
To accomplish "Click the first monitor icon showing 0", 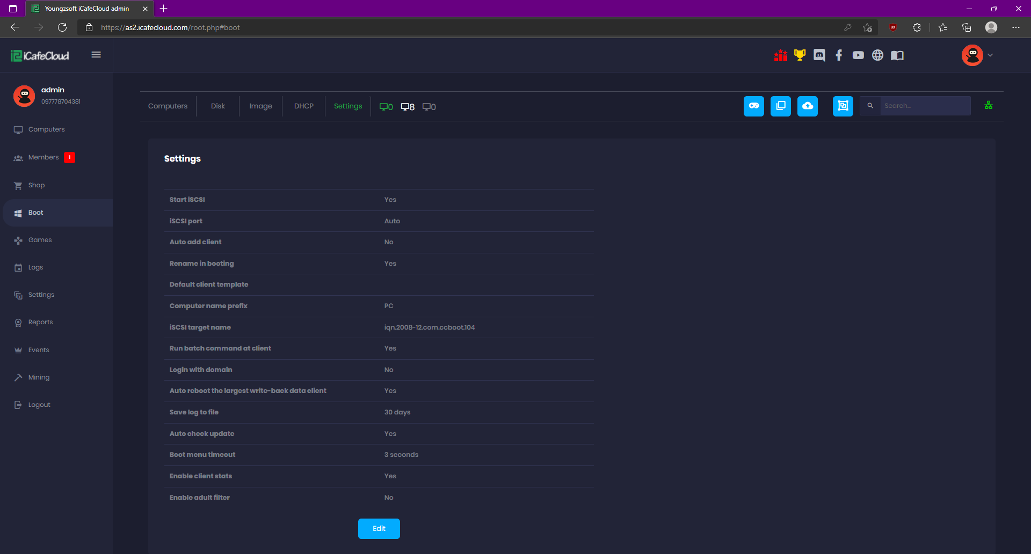I will [386, 106].
